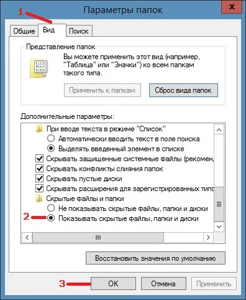Select Показывать скрытые файлы, папки и диски
This screenshot has width=246, height=300.
51,218
